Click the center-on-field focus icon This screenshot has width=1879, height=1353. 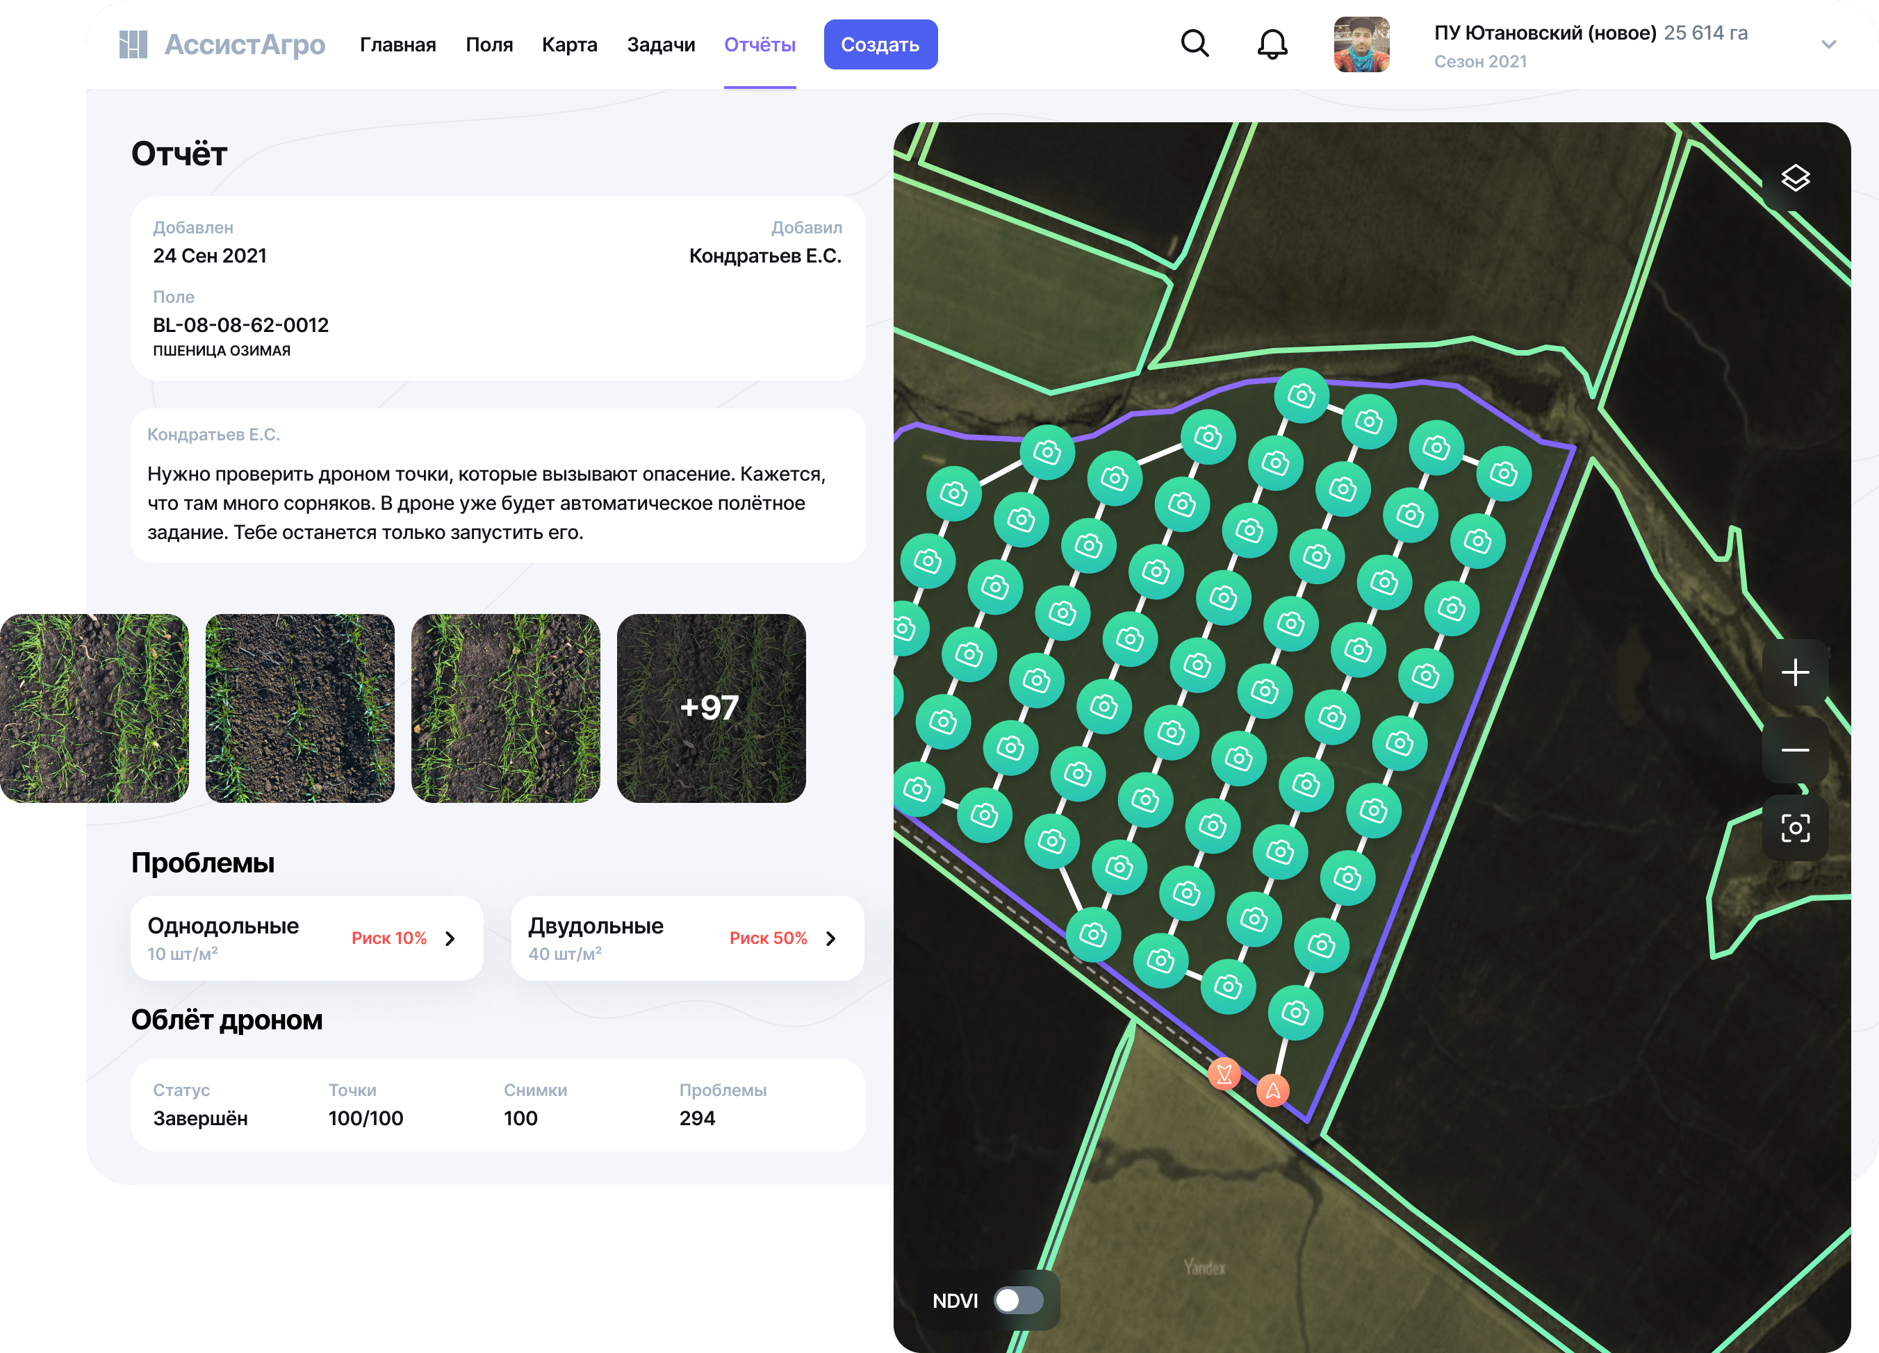(x=1794, y=828)
